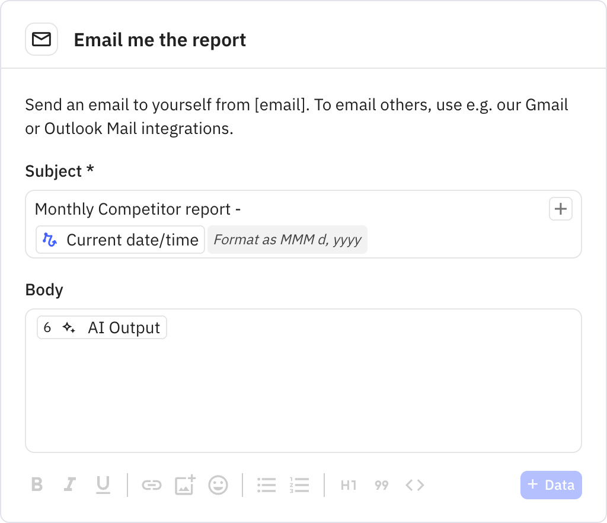Viewport: 607px width, 523px height.
Task: Insert a code block using the angle brackets icon
Action: tap(415, 485)
